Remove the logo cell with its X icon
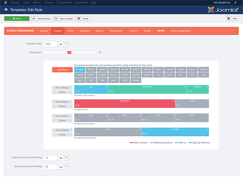 click(106, 87)
